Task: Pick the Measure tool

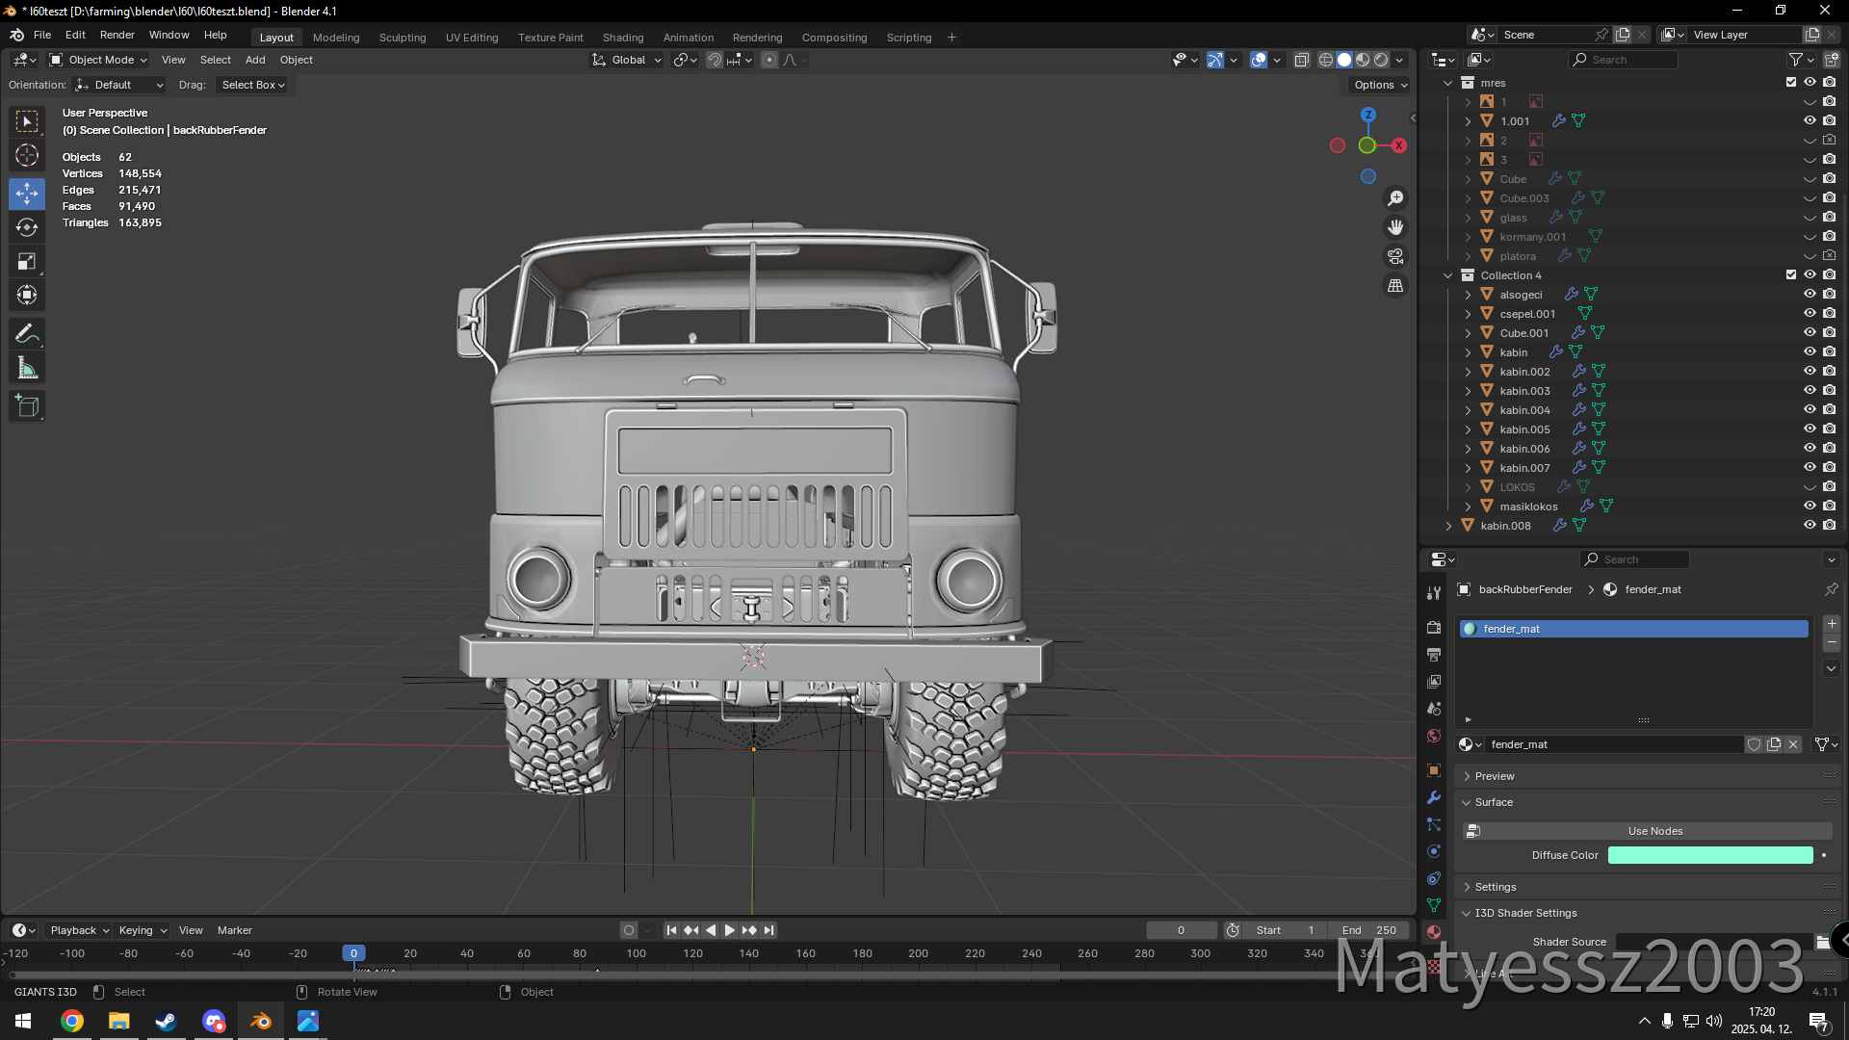Action: (27, 369)
